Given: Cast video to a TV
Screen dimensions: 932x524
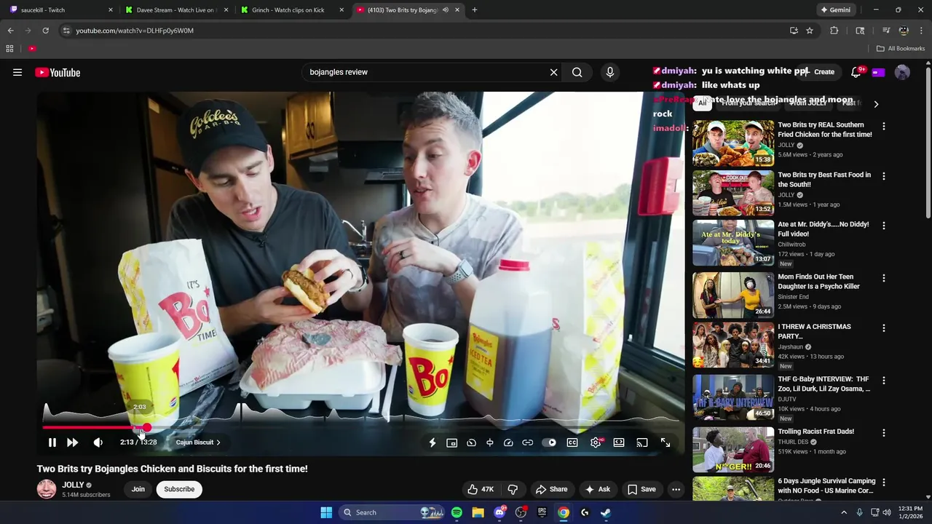Looking at the screenshot, I should pos(642,442).
